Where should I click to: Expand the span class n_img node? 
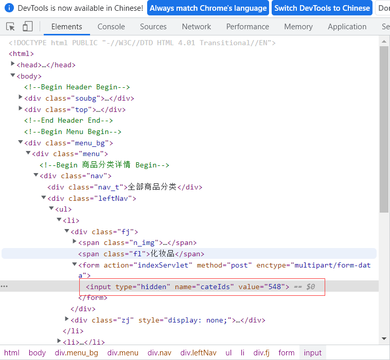[75, 242]
